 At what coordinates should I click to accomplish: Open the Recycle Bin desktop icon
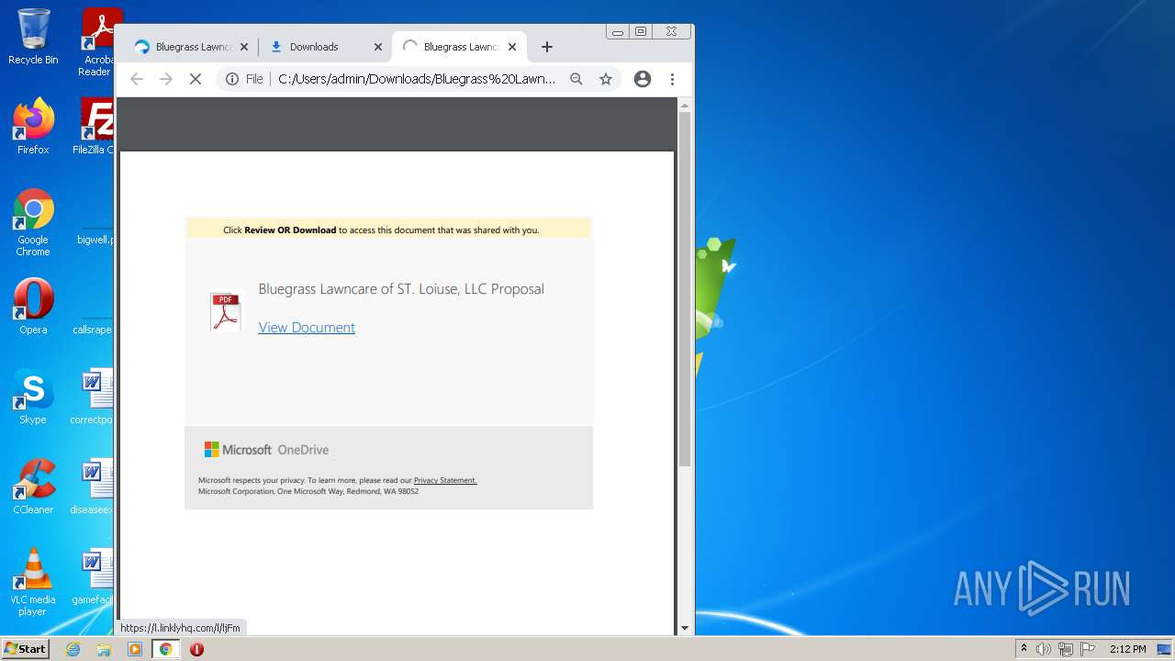[x=33, y=37]
